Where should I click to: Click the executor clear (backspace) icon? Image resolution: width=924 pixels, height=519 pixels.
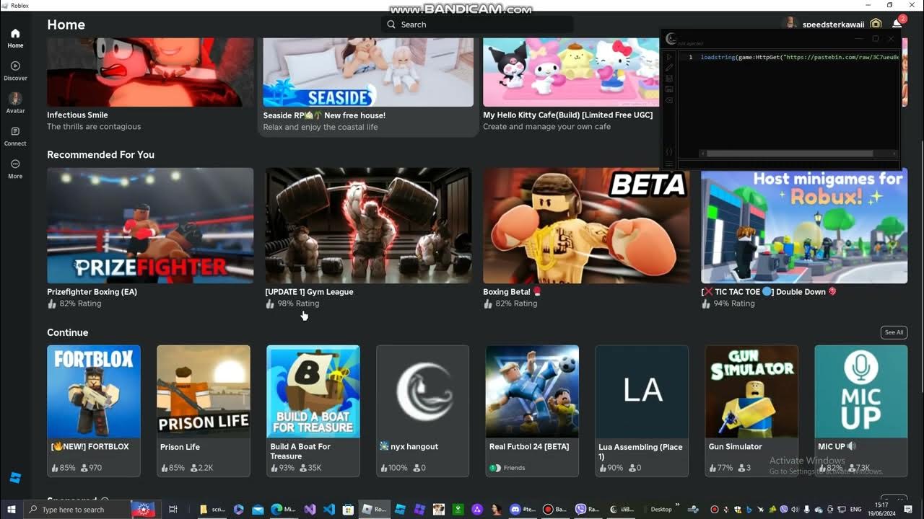[669, 100]
